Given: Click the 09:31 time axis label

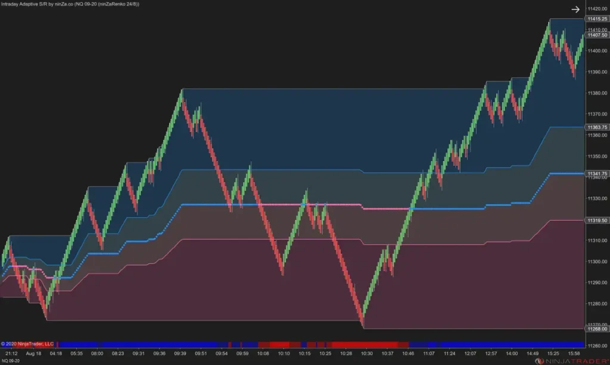Looking at the screenshot, I should [x=138, y=353].
